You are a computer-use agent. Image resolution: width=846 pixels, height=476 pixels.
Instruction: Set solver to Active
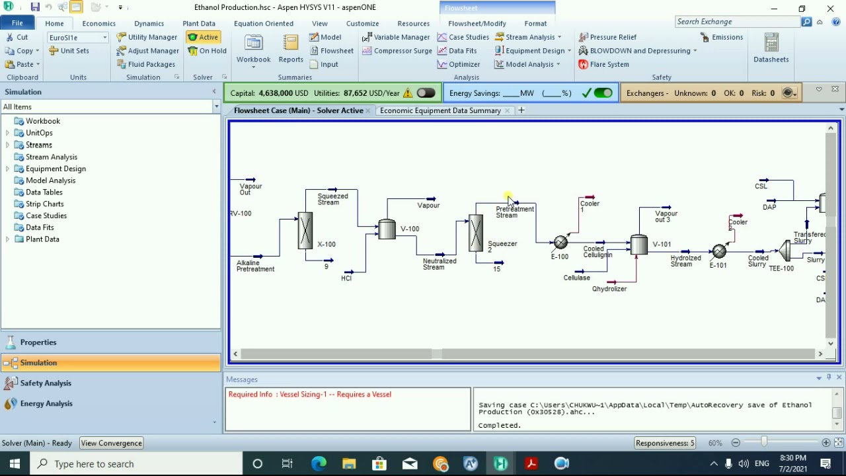pos(203,37)
